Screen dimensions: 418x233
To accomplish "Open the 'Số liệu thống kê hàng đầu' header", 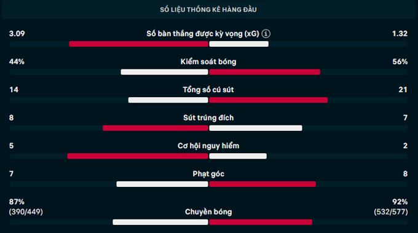I will [x=208, y=10].
